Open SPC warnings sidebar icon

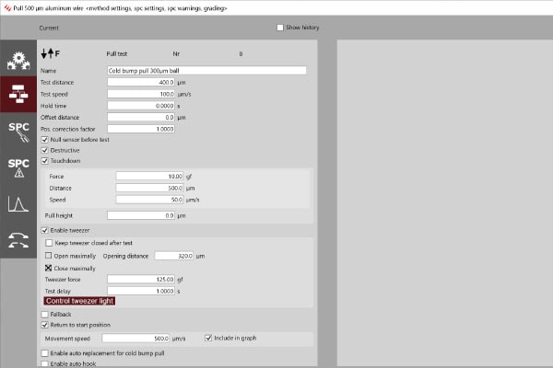[18, 167]
